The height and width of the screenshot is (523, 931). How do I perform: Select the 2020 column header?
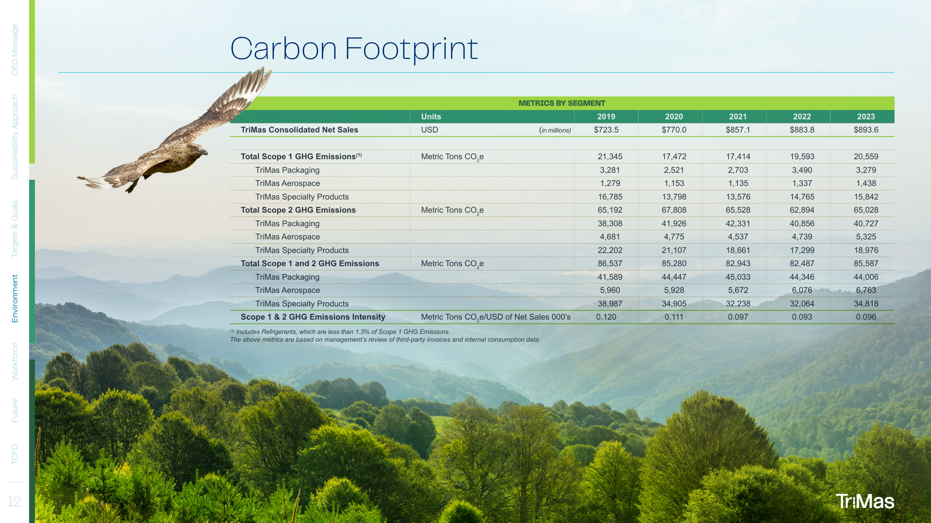click(x=674, y=117)
